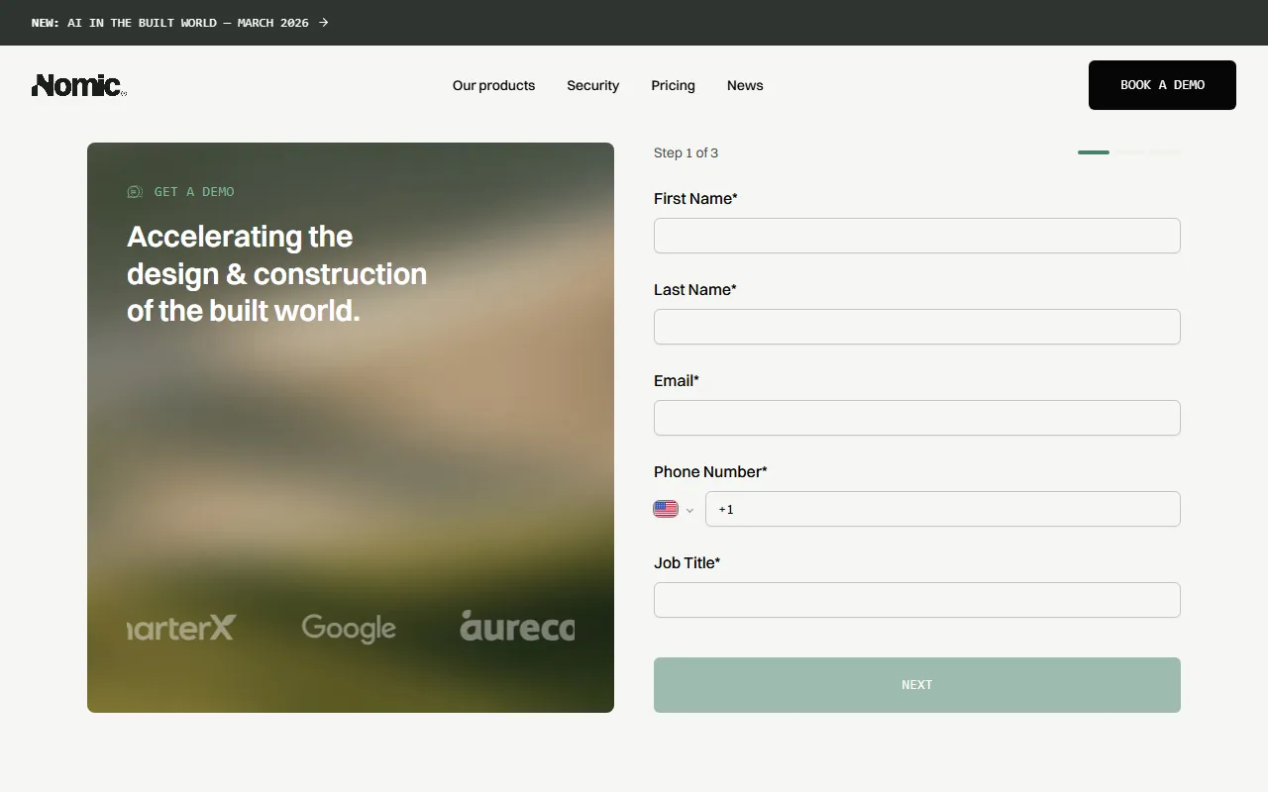This screenshot has width=1268, height=792.
Task: Click the Google logo in carousel
Action: [349, 628]
